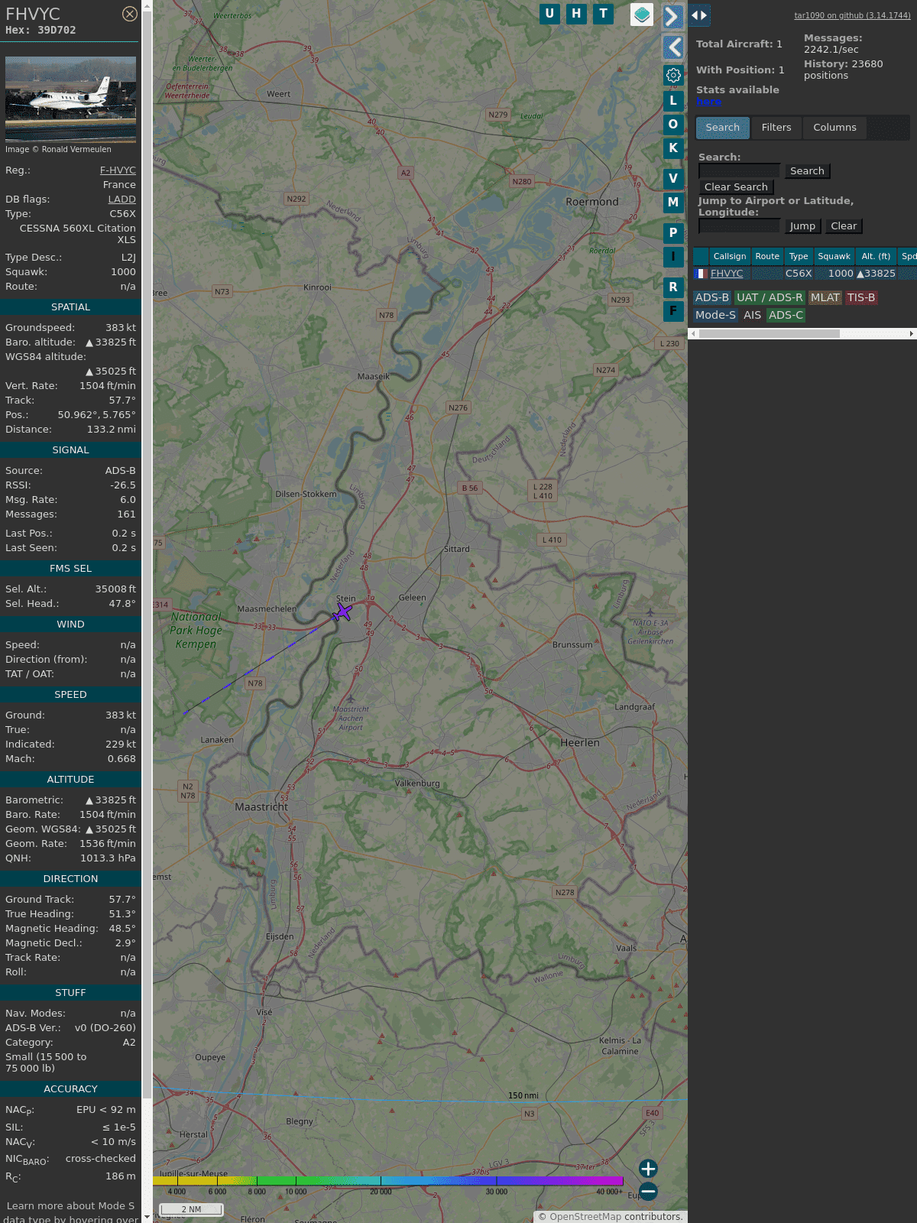Click the H map toggle button
Screen dimensions: 917x1223
(576, 14)
